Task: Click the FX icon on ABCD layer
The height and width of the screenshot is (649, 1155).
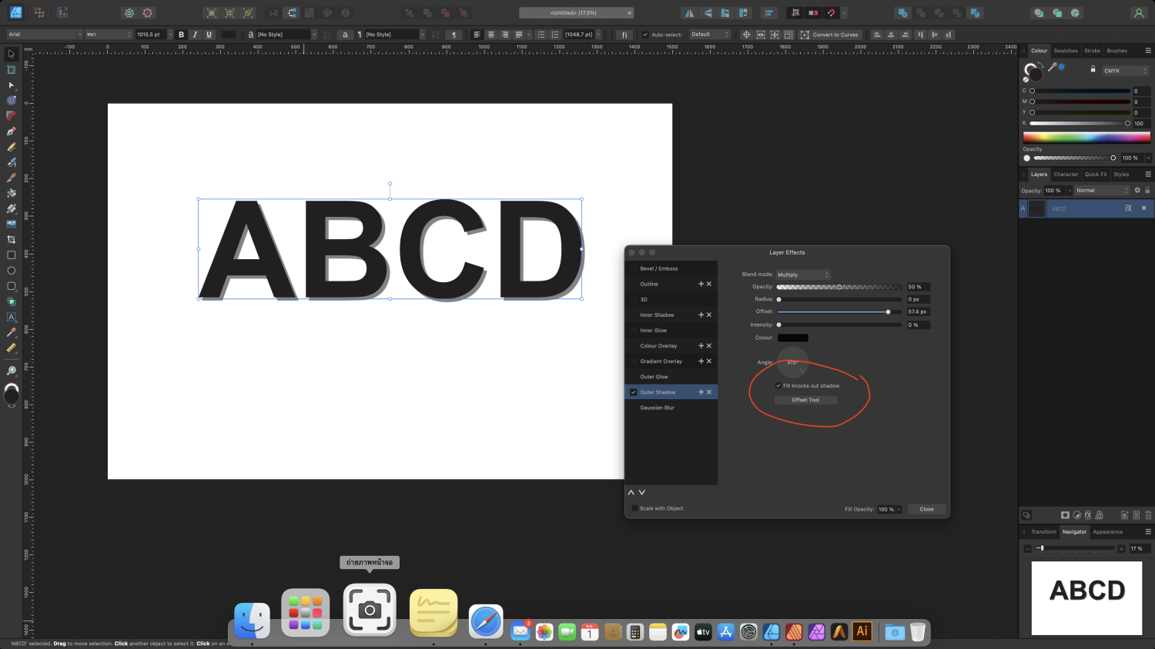Action: (x=1128, y=208)
